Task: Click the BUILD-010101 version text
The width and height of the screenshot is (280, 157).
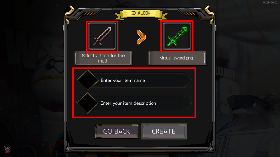Action: [x=271, y=3]
